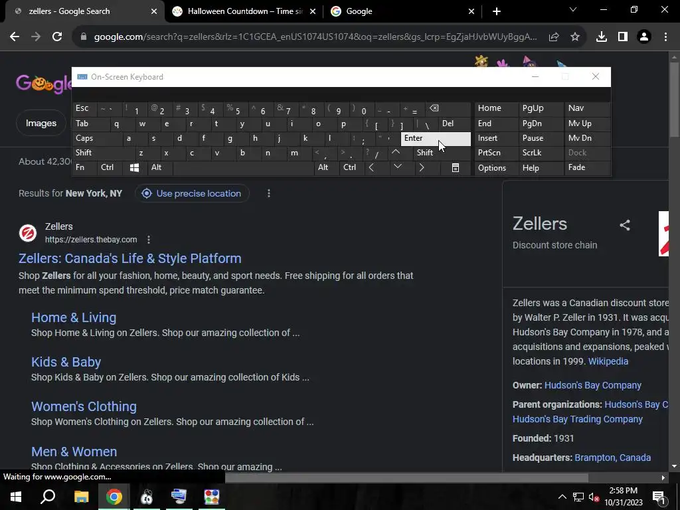
Task: Select the Images search filter
Action: [x=41, y=123]
